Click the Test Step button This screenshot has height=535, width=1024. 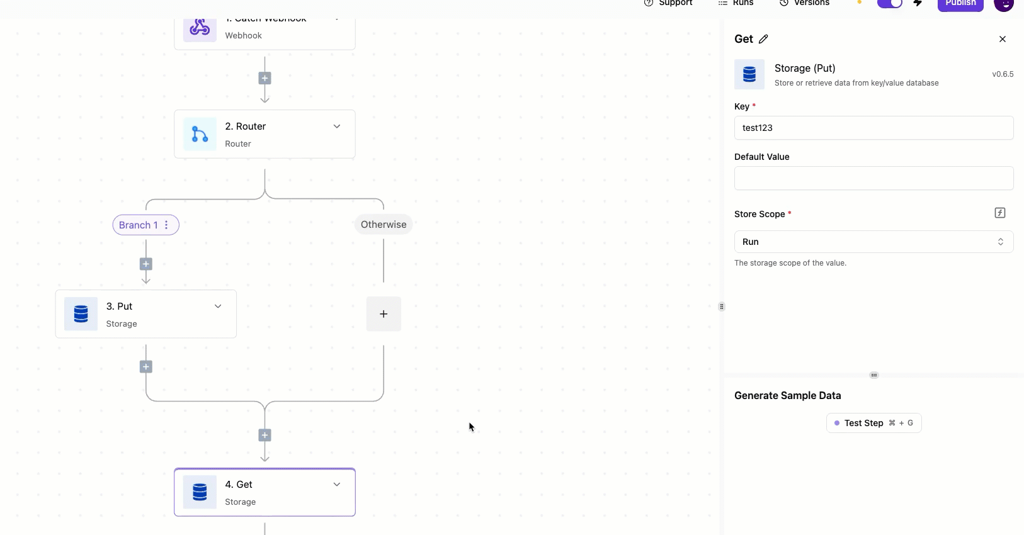point(873,423)
